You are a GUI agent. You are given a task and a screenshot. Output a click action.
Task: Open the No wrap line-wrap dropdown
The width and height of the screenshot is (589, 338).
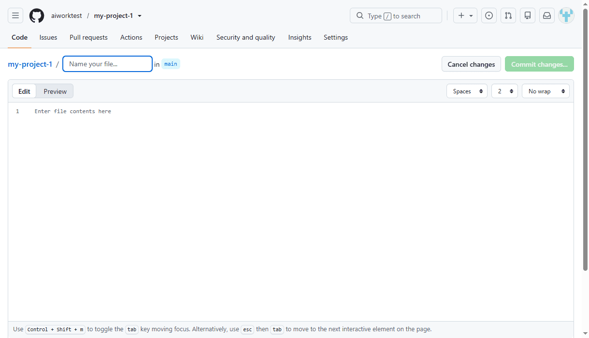point(546,91)
